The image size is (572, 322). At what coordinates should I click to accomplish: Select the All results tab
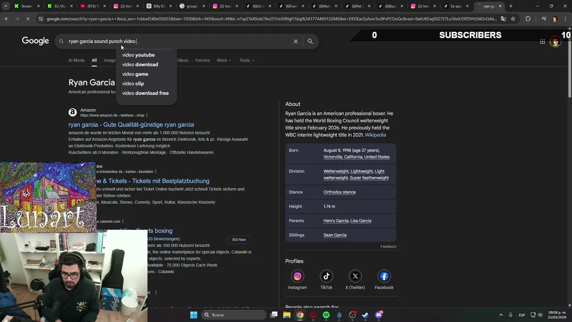(x=94, y=60)
